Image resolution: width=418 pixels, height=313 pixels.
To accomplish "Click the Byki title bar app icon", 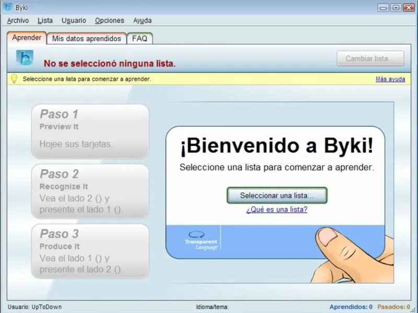I will click(8, 7).
